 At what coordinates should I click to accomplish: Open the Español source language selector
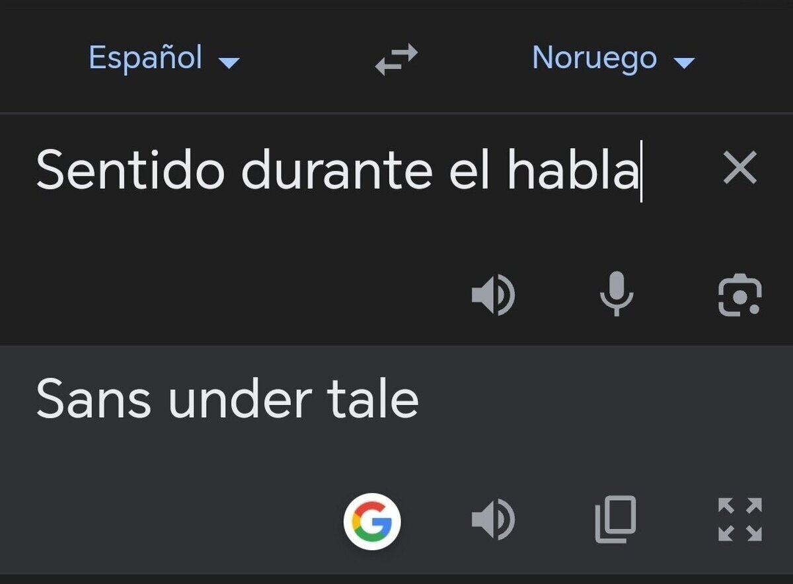[145, 58]
